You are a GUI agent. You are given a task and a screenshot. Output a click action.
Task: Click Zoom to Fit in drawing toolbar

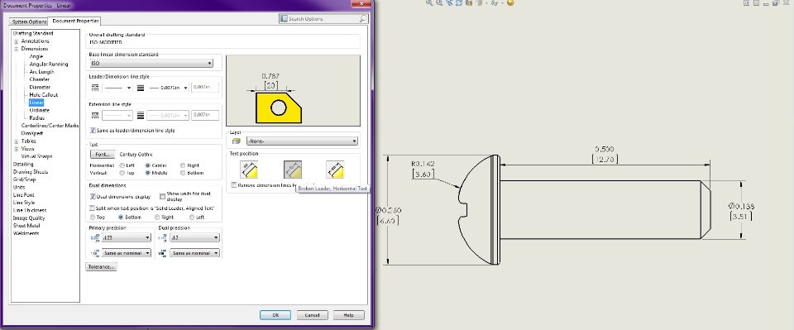coord(429,2)
